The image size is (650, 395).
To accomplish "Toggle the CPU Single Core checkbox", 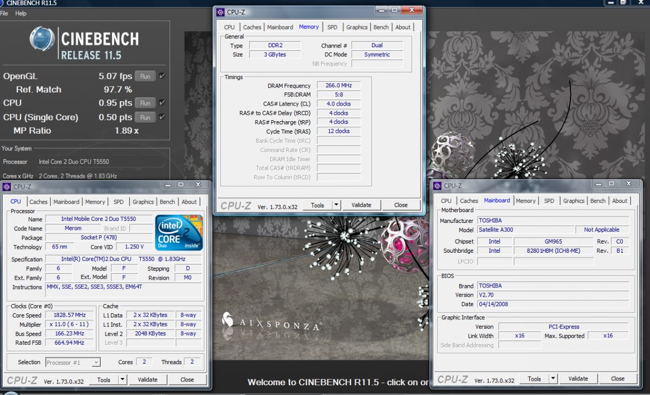I will point(162,117).
